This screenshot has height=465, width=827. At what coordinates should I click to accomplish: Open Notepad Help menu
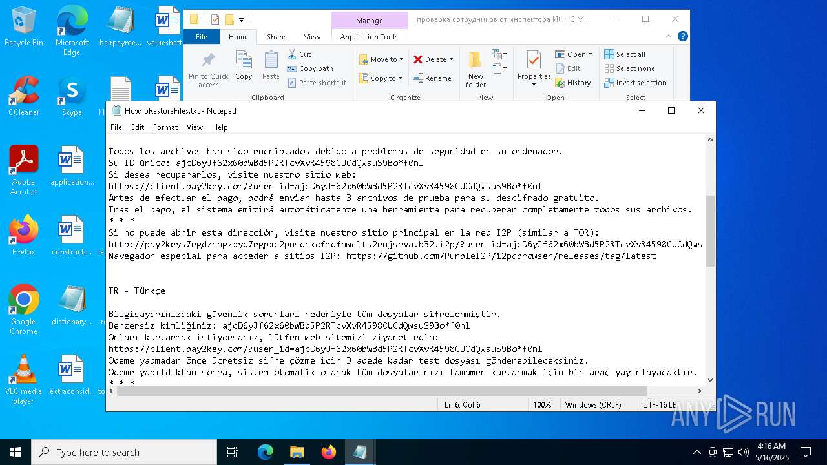[220, 127]
